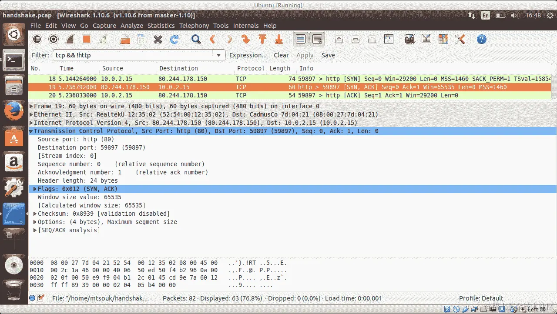This screenshot has height=314, width=557.
Task: Open Firefox from the Ubuntu launcher
Action: (x=14, y=111)
